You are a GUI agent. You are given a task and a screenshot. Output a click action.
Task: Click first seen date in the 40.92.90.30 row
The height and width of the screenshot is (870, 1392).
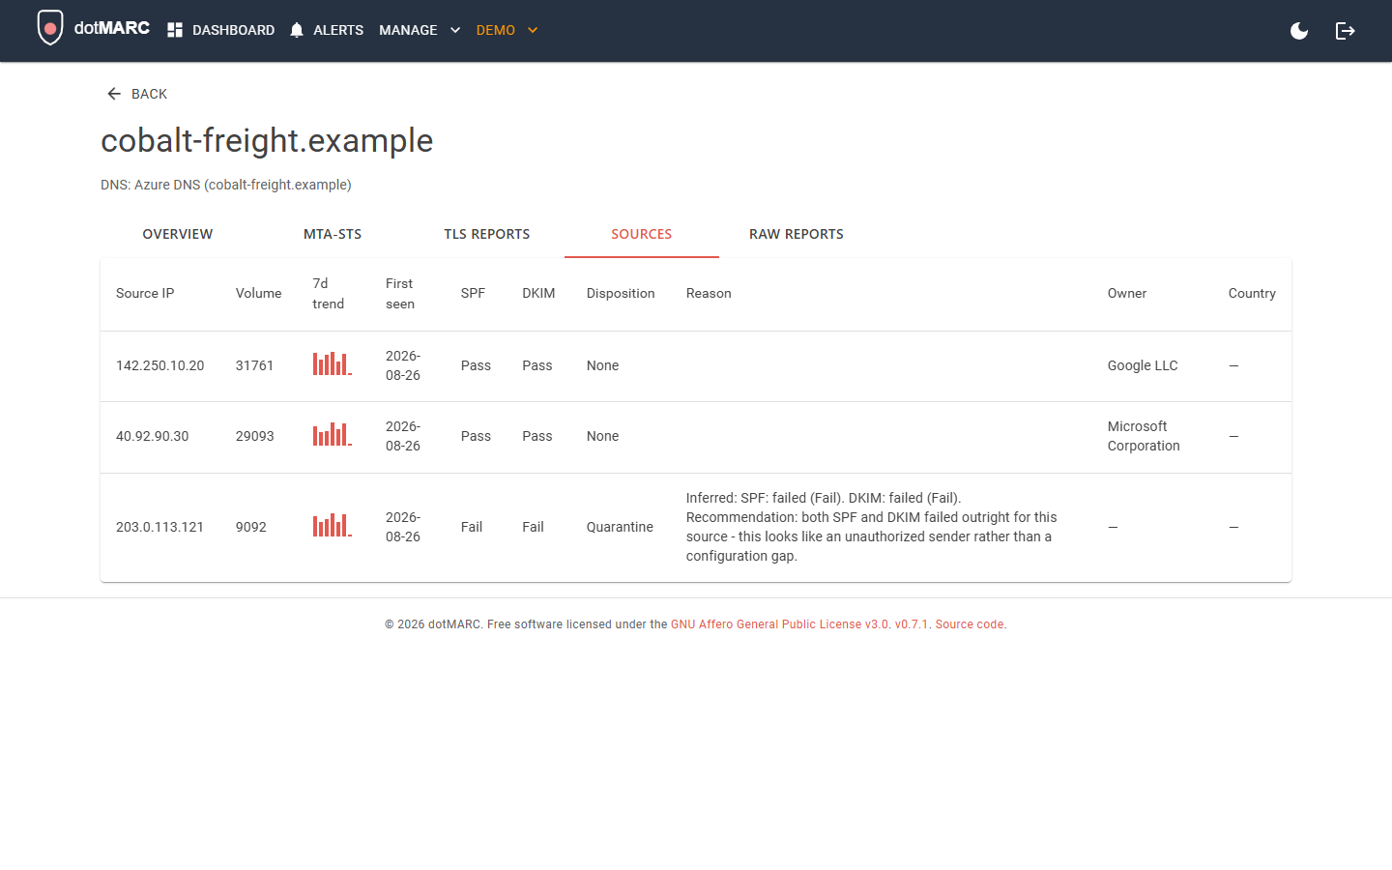403,437
